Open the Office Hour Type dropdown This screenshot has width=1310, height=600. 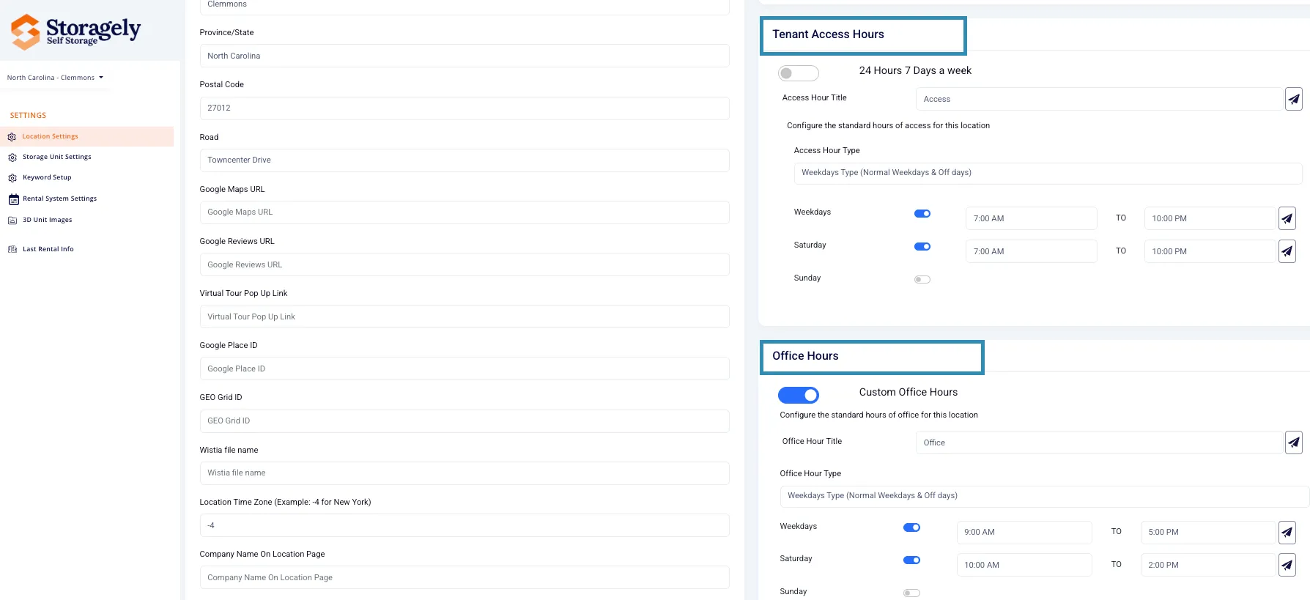[1044, 497]
